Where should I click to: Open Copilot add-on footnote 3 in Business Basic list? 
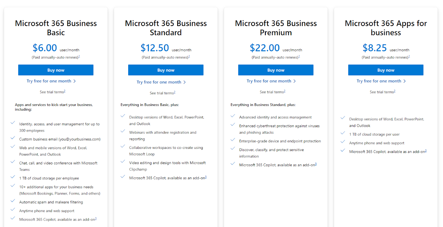tap(96, 219)
